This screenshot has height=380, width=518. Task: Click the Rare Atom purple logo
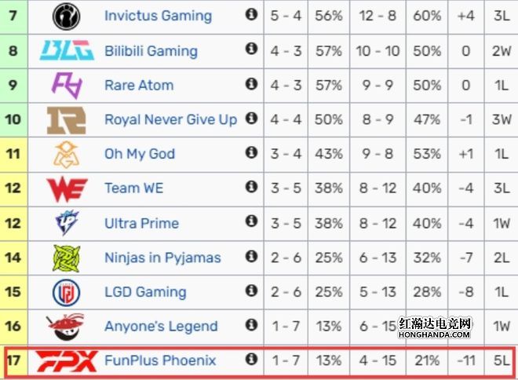67,86
